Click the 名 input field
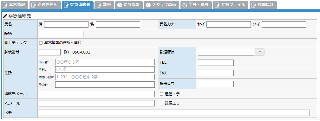 click(118, 24)
